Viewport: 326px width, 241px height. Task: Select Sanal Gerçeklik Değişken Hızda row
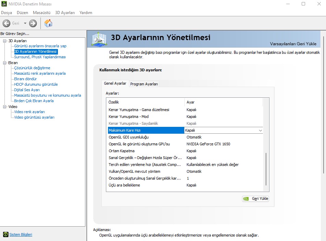185,158
